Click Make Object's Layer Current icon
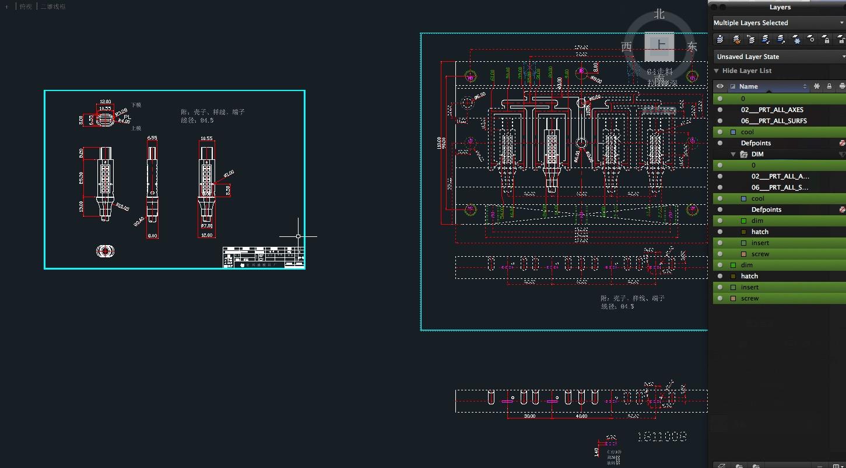The width and height of the screenshot is (846, 468). (x=721, y=39)
